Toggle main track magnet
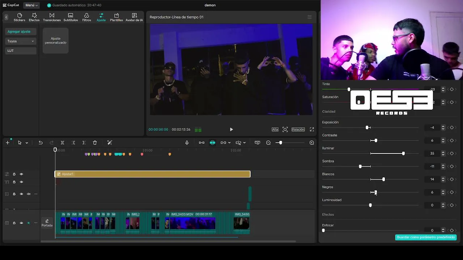463x260 pixels. click(201, 143)
